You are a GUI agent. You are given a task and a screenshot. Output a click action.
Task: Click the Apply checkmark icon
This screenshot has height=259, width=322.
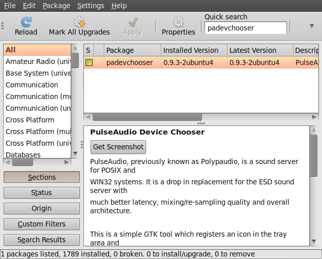coord(133,22)
